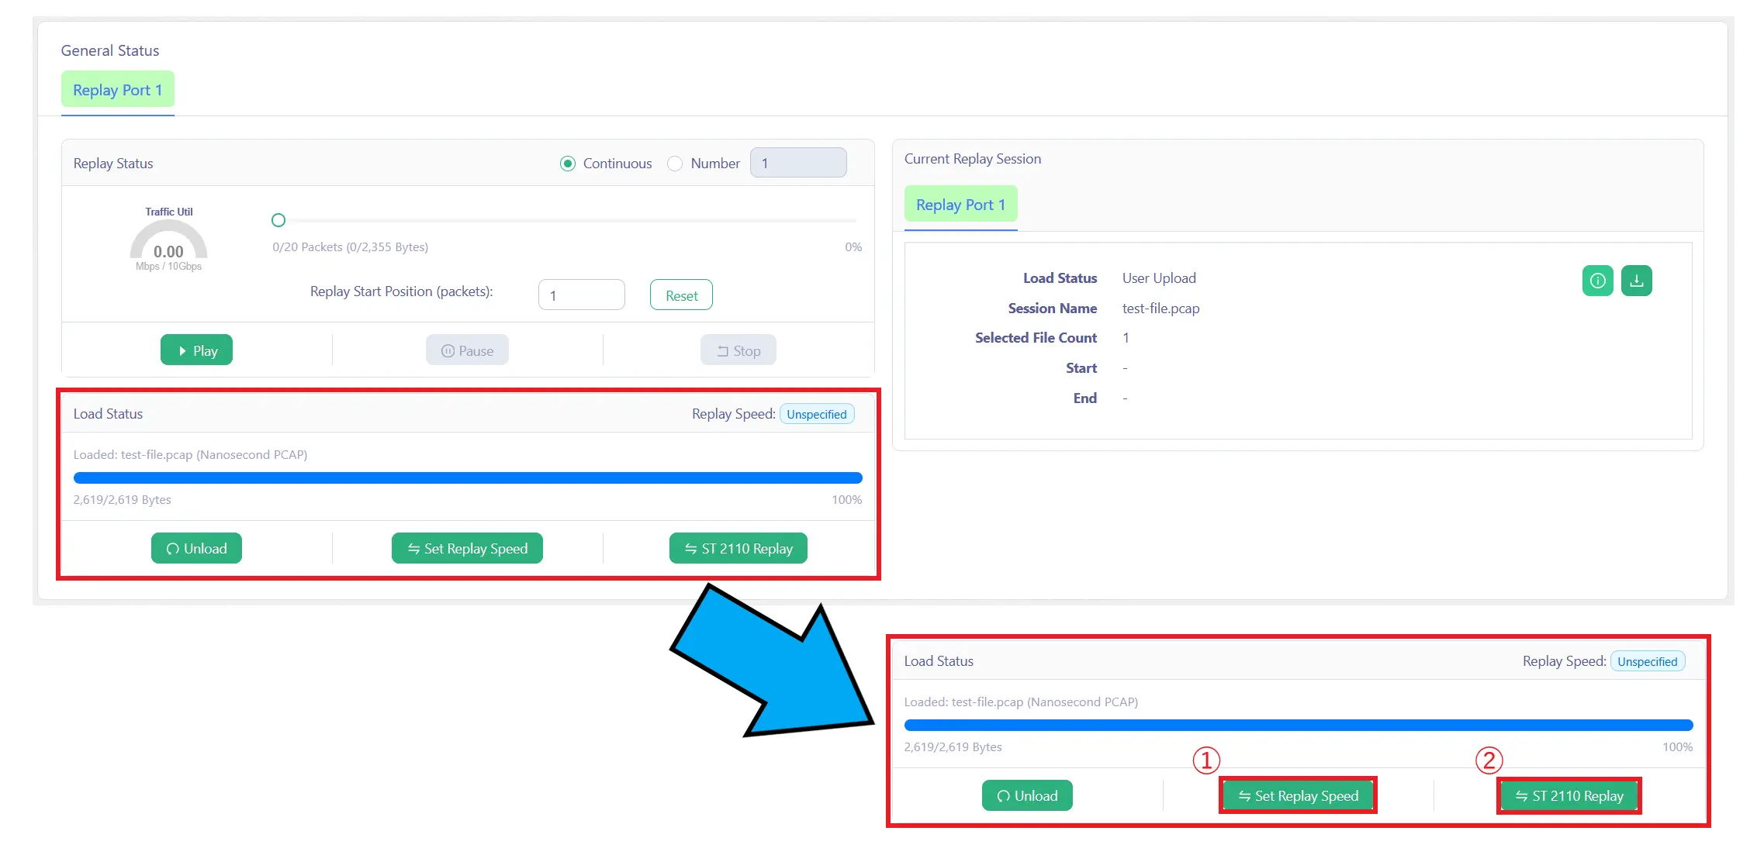Select the Continuous radio option
The image size is (1764, 862).
point(568,164)
